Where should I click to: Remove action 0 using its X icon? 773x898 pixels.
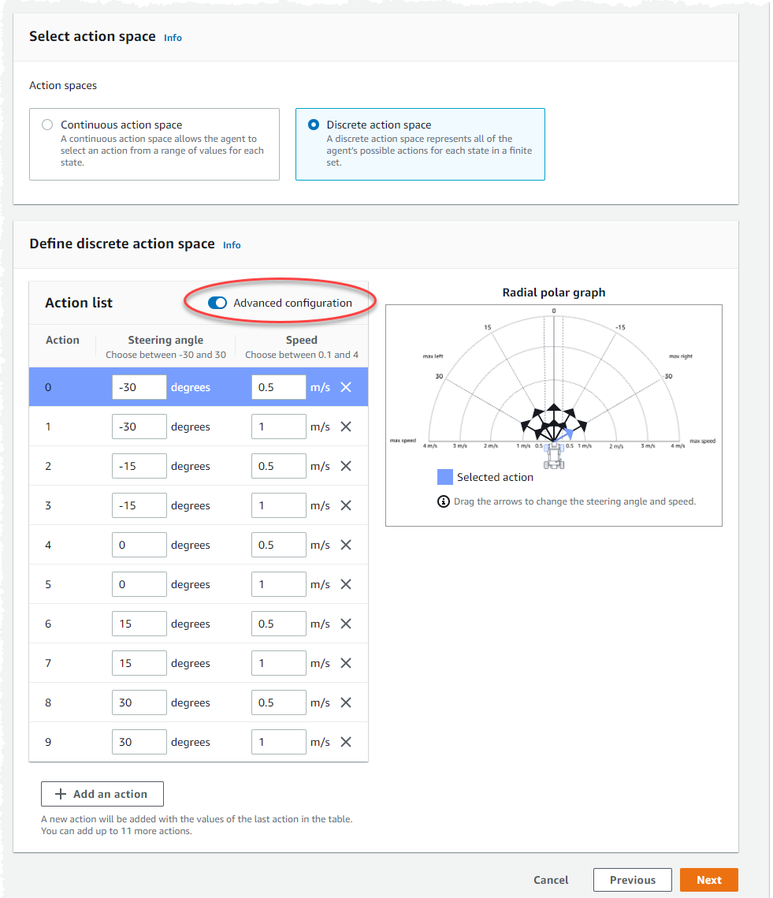[345, 386]
